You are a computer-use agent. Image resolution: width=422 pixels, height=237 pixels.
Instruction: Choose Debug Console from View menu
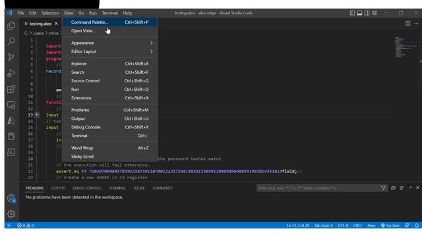click(110, 127)
